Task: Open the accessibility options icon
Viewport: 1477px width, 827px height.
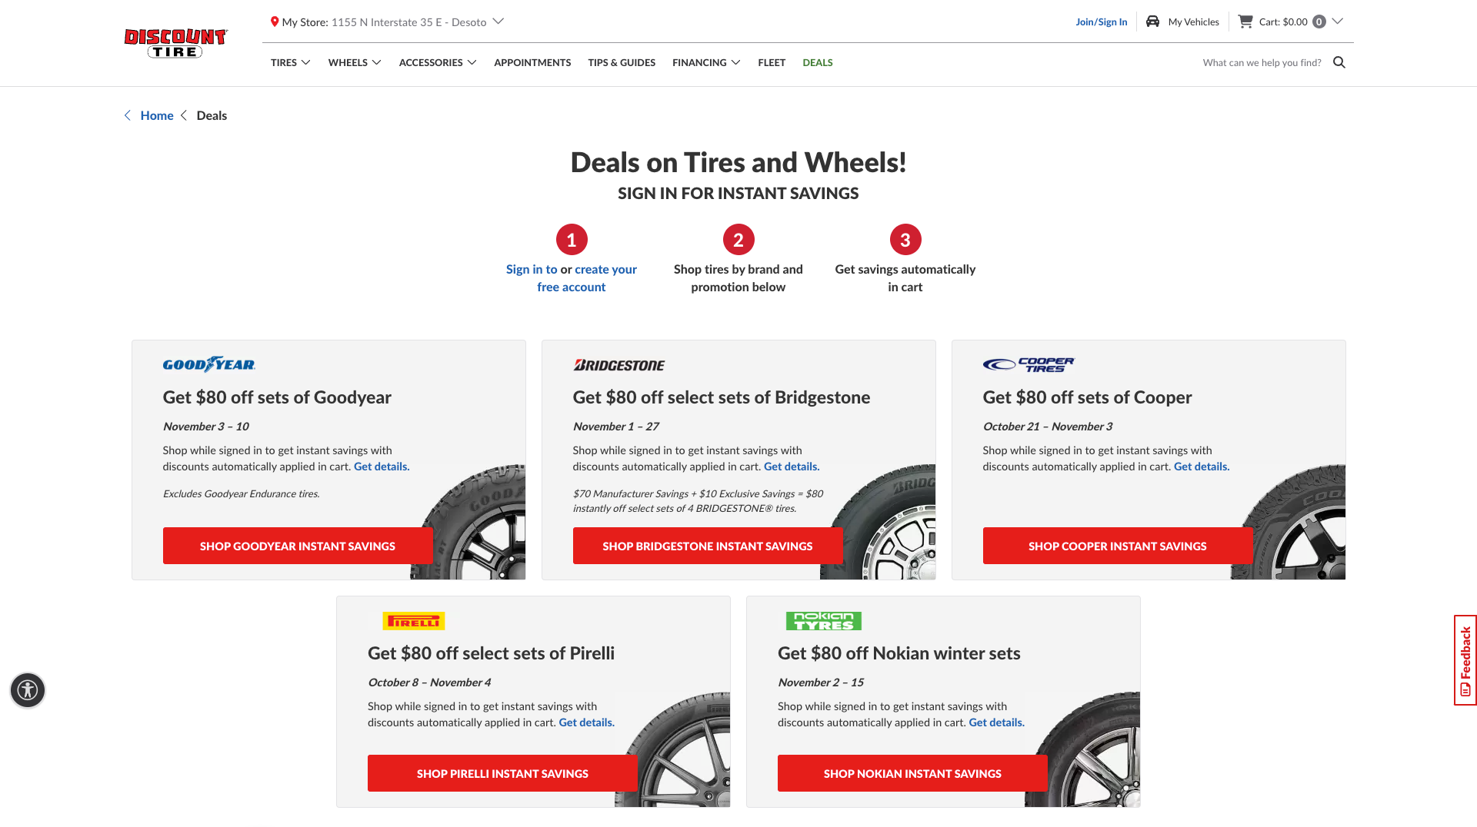Action: point(28,690)
